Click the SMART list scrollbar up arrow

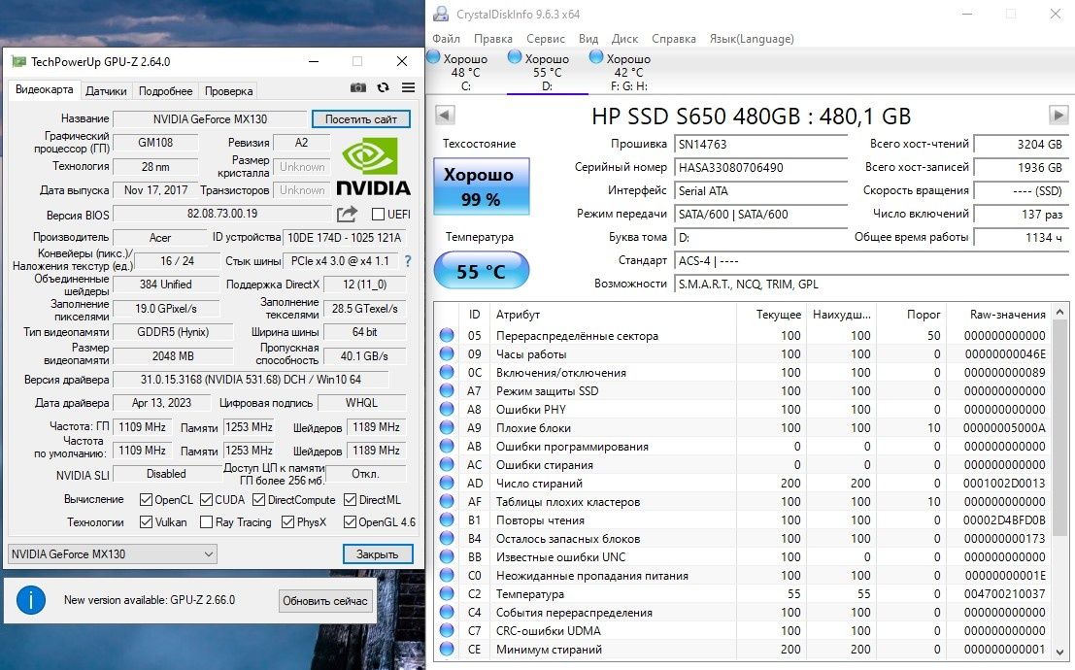click(1059, 310)
